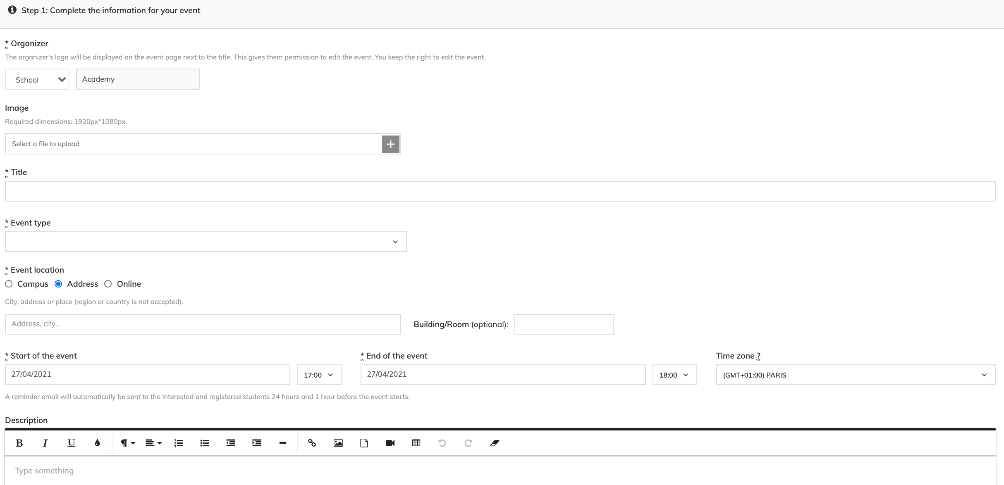Expand the time zone PARIS dropdown
Viewport: 1004px width, 485px height.
(x=856, y=375)
